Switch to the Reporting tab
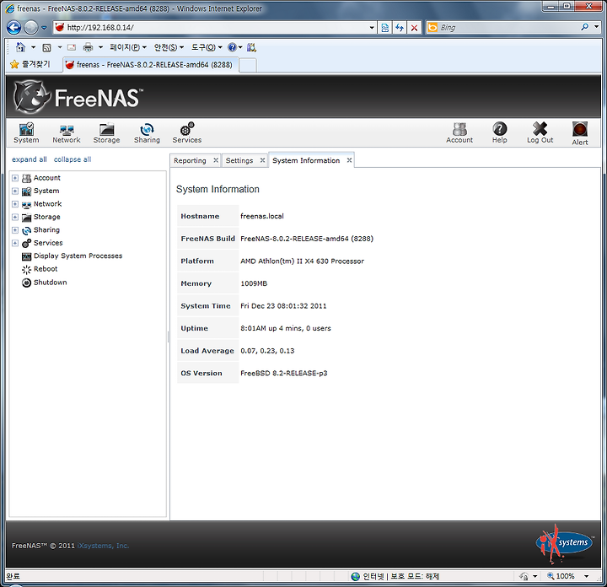The height and width of the screenshot is (587, 607). click(190, 160)
